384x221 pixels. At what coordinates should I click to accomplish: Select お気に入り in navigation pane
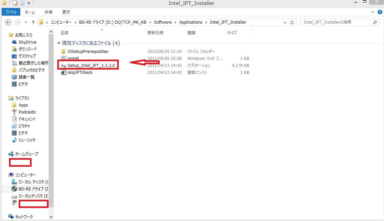(24, 35)
